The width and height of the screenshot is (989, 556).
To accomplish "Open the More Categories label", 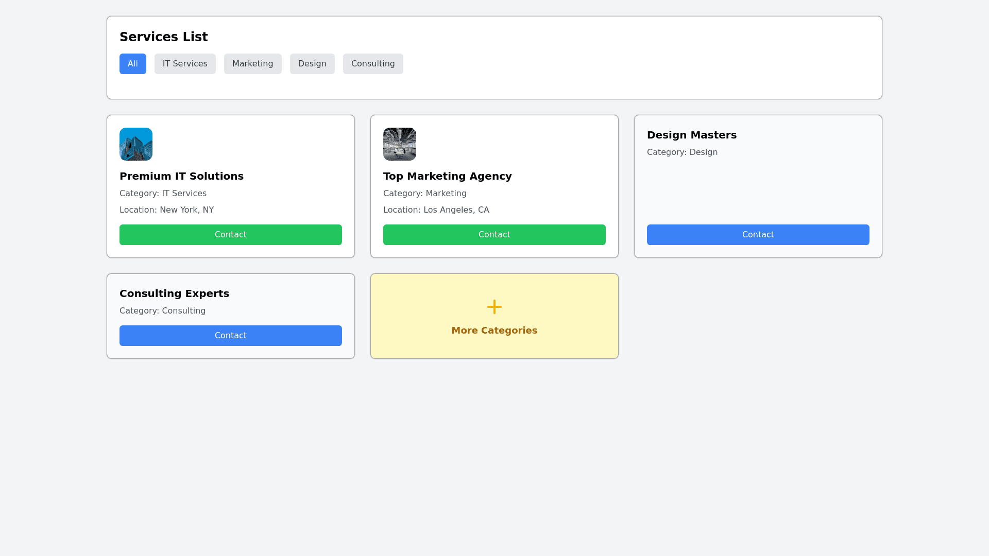I will point(494,331).
